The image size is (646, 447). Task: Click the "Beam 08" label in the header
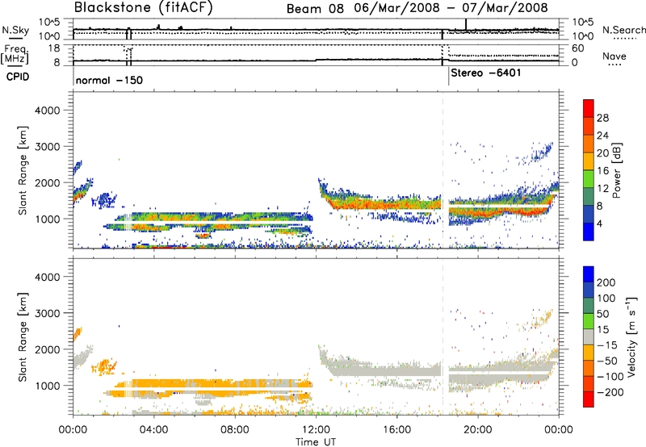(315, 8)
